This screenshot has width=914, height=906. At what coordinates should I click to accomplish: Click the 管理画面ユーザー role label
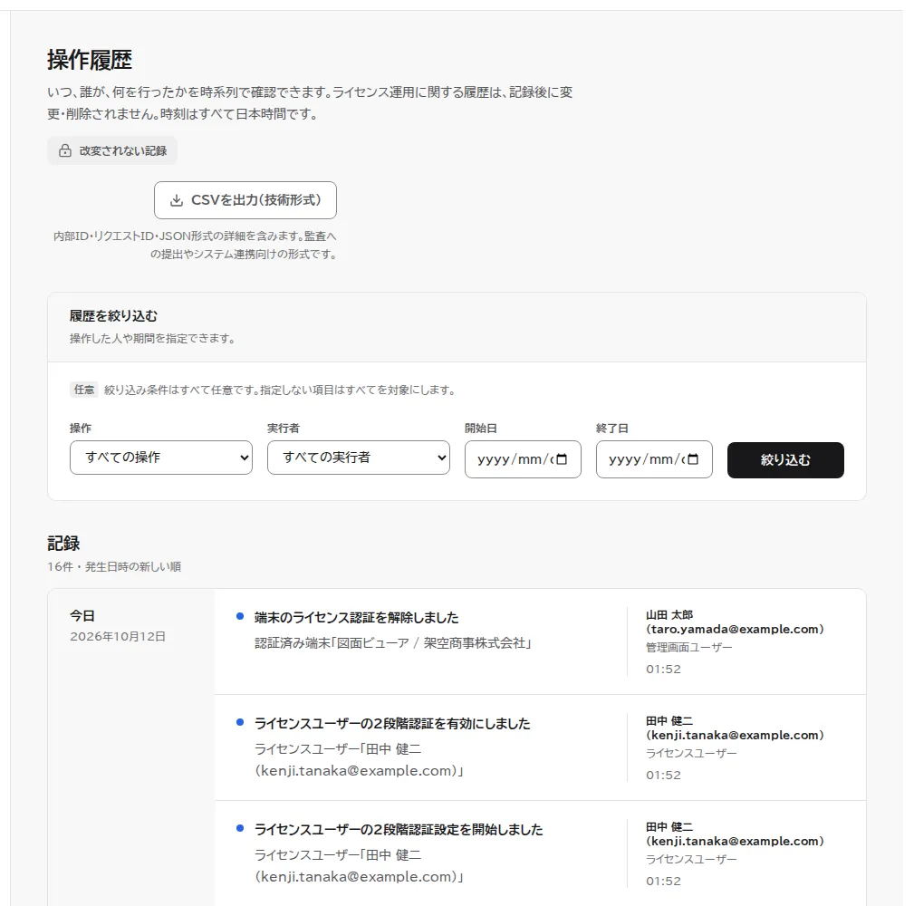689,648
